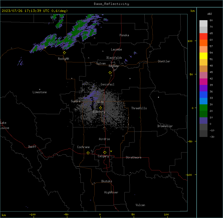Click the magenta 42-39 dBZ legend band

[x=203, y=82]
